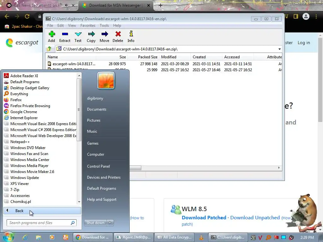The height and width of the screenshot is (242, 323).
Task: Open the Chrome profile avatar
Action: pyautogui.click(x=306, y=16)
